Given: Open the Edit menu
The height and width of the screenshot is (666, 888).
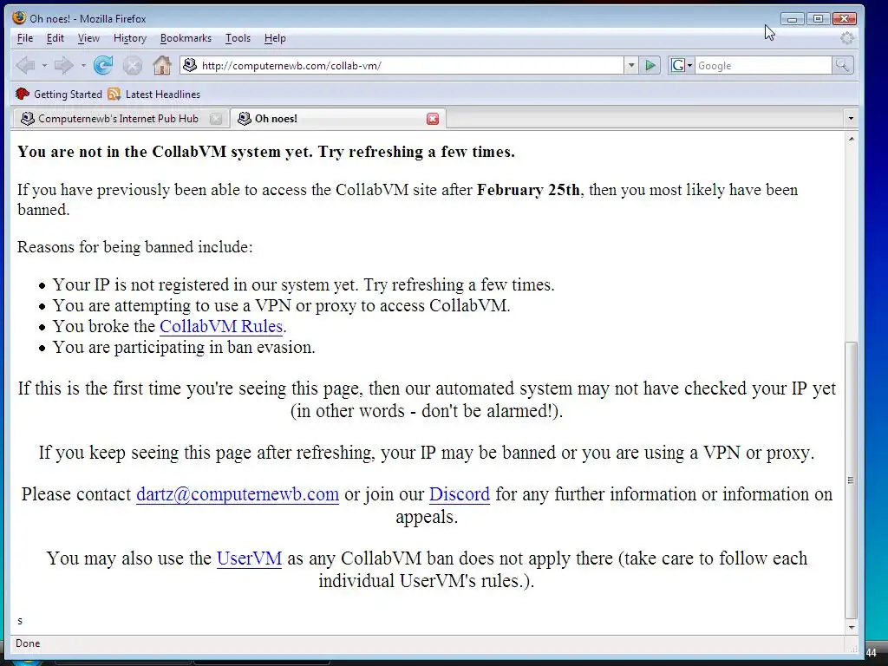Looking at the screenshot, I should pyautogui.click(x=55, y=38).
